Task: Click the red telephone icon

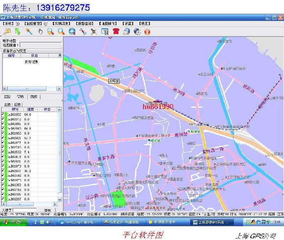Action: coord(116,32)
